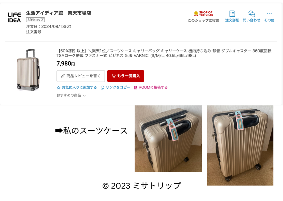This screenshot has width=283, height=201.
Task: Click the LIFE IDEA shop logo
Action: (x=14, y=17)
